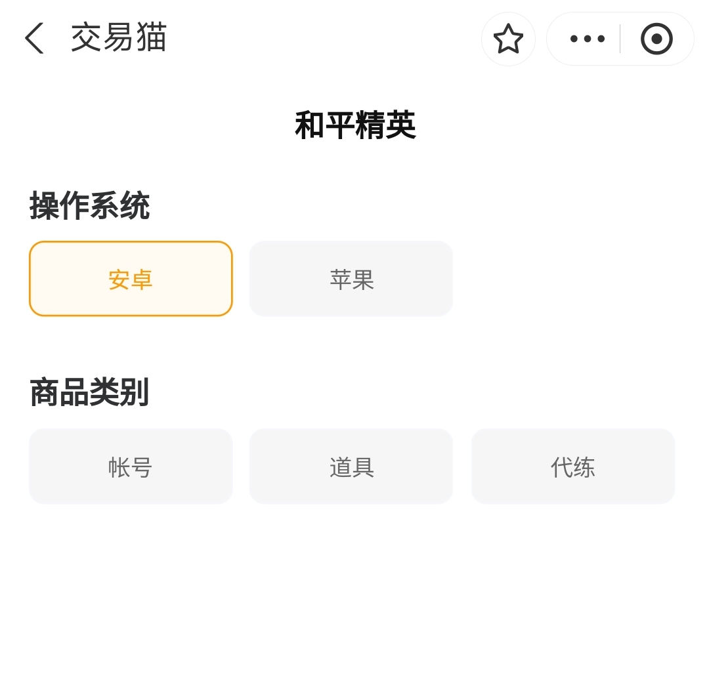Choose the 道具 product category

(351, 466)
